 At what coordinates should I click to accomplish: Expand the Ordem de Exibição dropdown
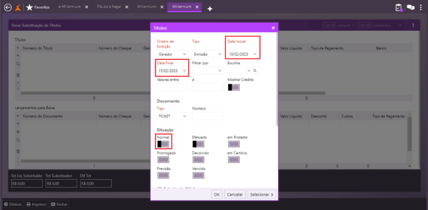pos(172,54)
